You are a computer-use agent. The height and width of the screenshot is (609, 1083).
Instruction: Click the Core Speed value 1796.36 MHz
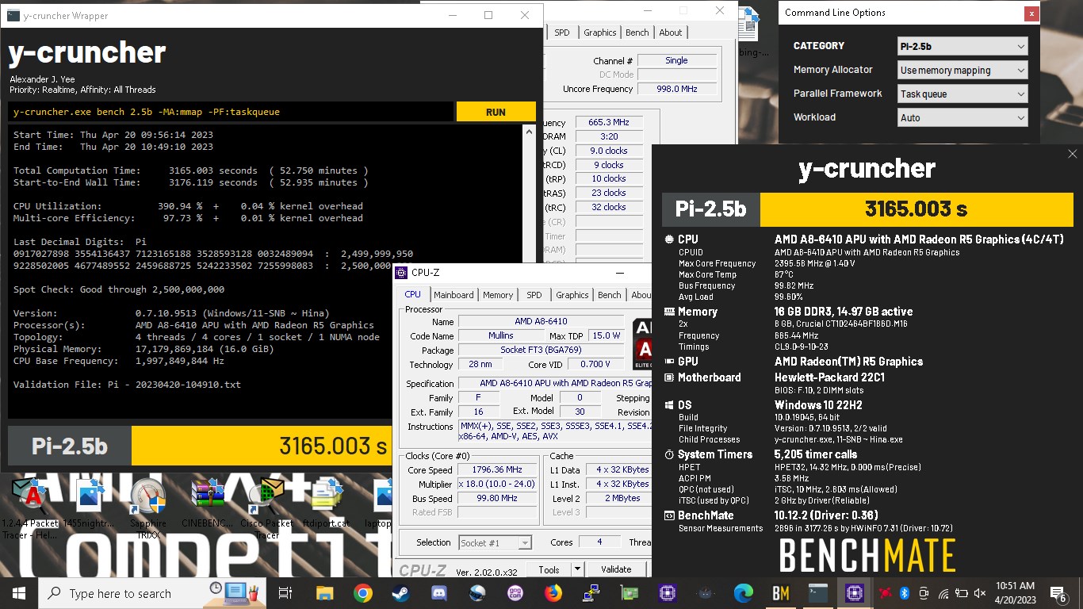(x=498, y=469)
